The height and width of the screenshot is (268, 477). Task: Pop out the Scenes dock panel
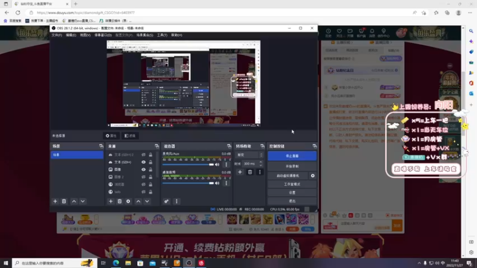(101, 146)
